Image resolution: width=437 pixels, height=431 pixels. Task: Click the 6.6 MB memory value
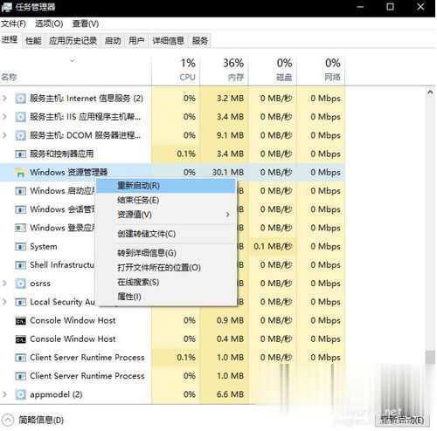pos(230,394)
